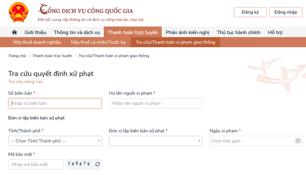Open the Giới thiệu menu
This screenshot has width=306, height=175.
pyautogui.click(x=35, y=32)
